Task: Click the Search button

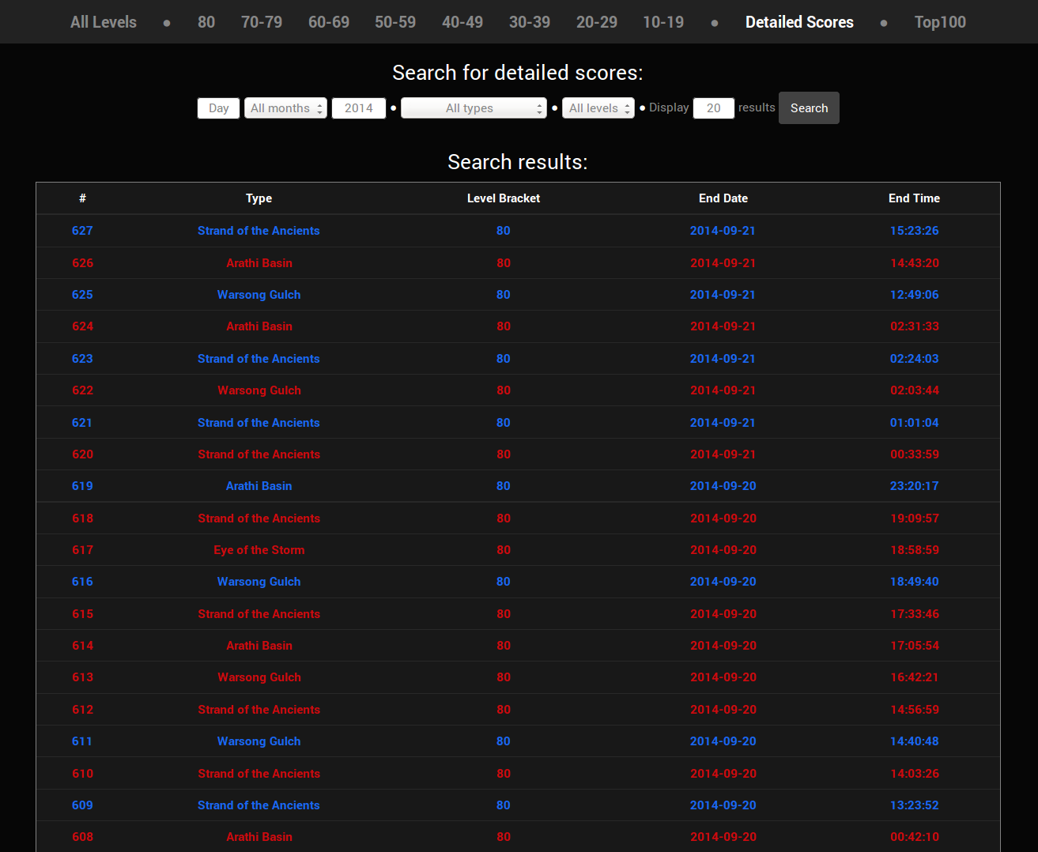Action: [x=809, y=108]
